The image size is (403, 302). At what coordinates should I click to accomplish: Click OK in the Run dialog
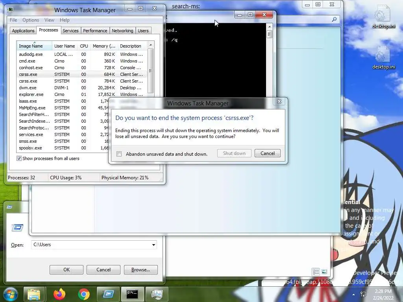[66, 270]
